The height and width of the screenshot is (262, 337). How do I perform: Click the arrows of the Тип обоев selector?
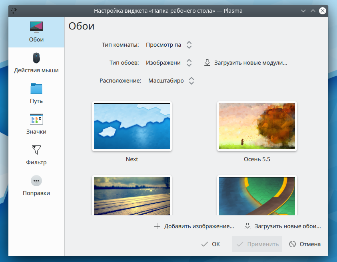click(189, 63)
